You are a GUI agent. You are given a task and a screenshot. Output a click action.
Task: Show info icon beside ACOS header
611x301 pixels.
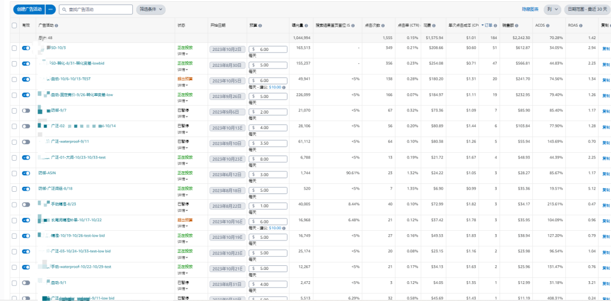[x=548, y=25]
